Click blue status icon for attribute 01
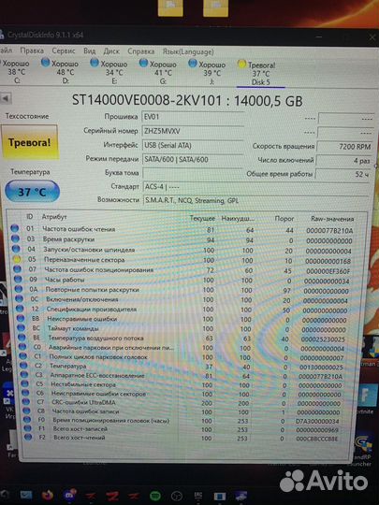Image resolution: width=379 pixels, height=505 pixels. pos(14,228)
